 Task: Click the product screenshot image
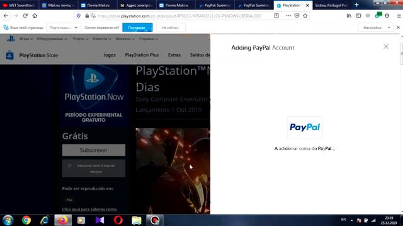pyautogui.click(x=173, y=171)
